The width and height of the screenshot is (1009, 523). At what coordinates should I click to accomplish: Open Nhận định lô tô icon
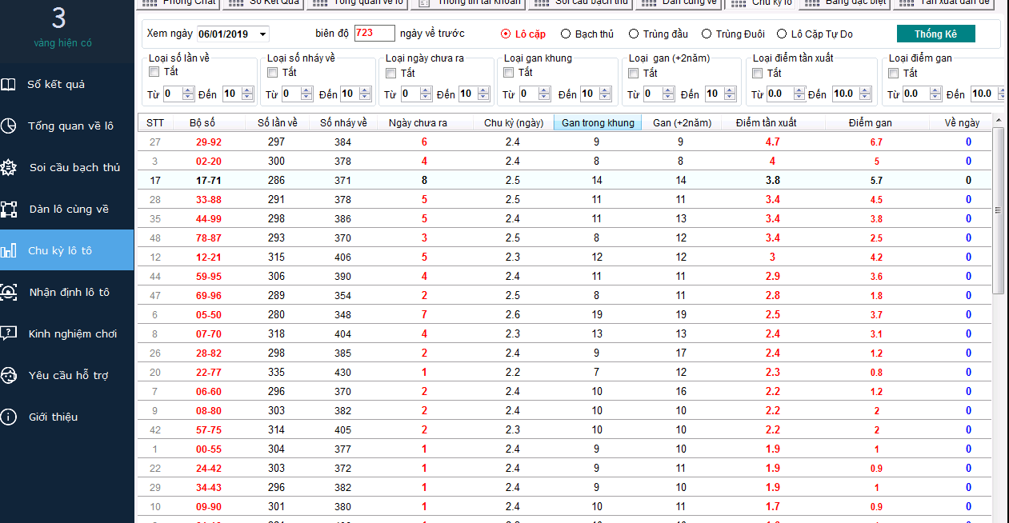[x=9, y=293]
